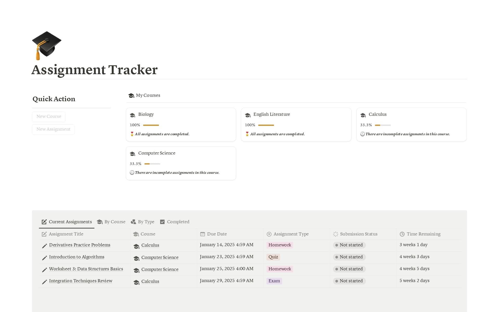Click the spinner icon in Submission Status header
499x312 pixels.
(335, 234)
